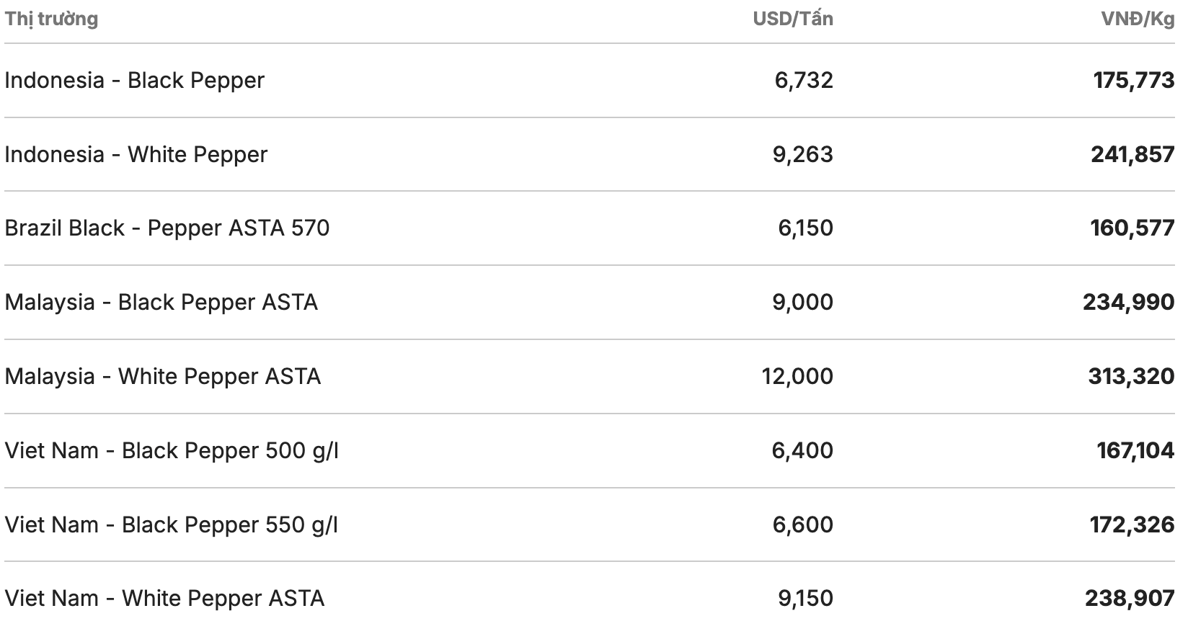Click the USD/Tấn column header
Image resolution: width=1188 pixels, height=634 pixels.
(792, 19)
